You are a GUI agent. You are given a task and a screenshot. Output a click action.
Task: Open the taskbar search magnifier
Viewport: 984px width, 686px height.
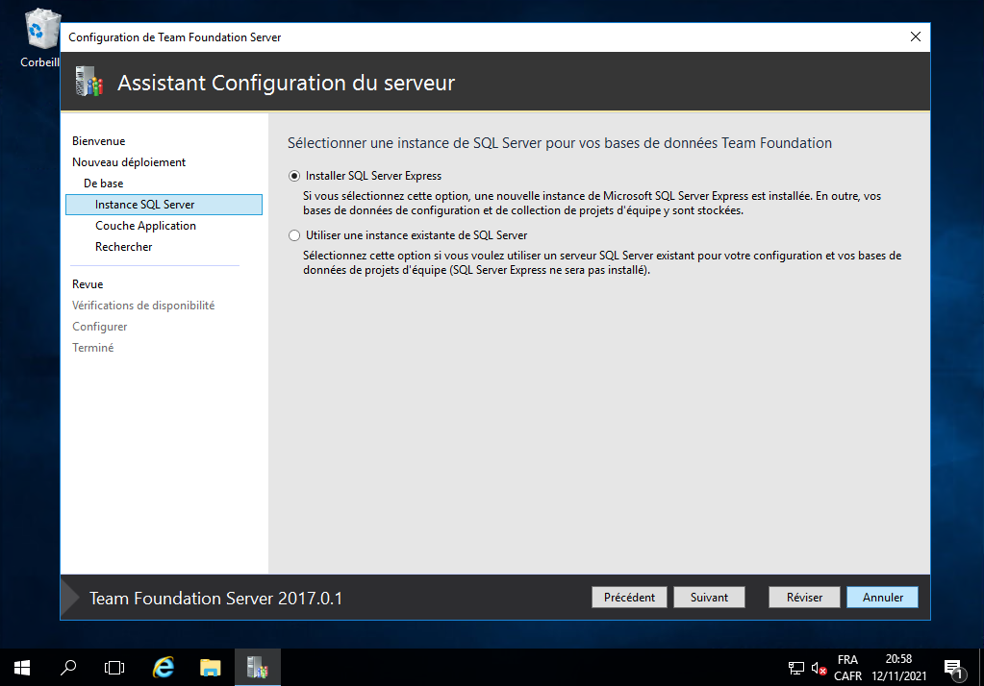coord(68,667)
